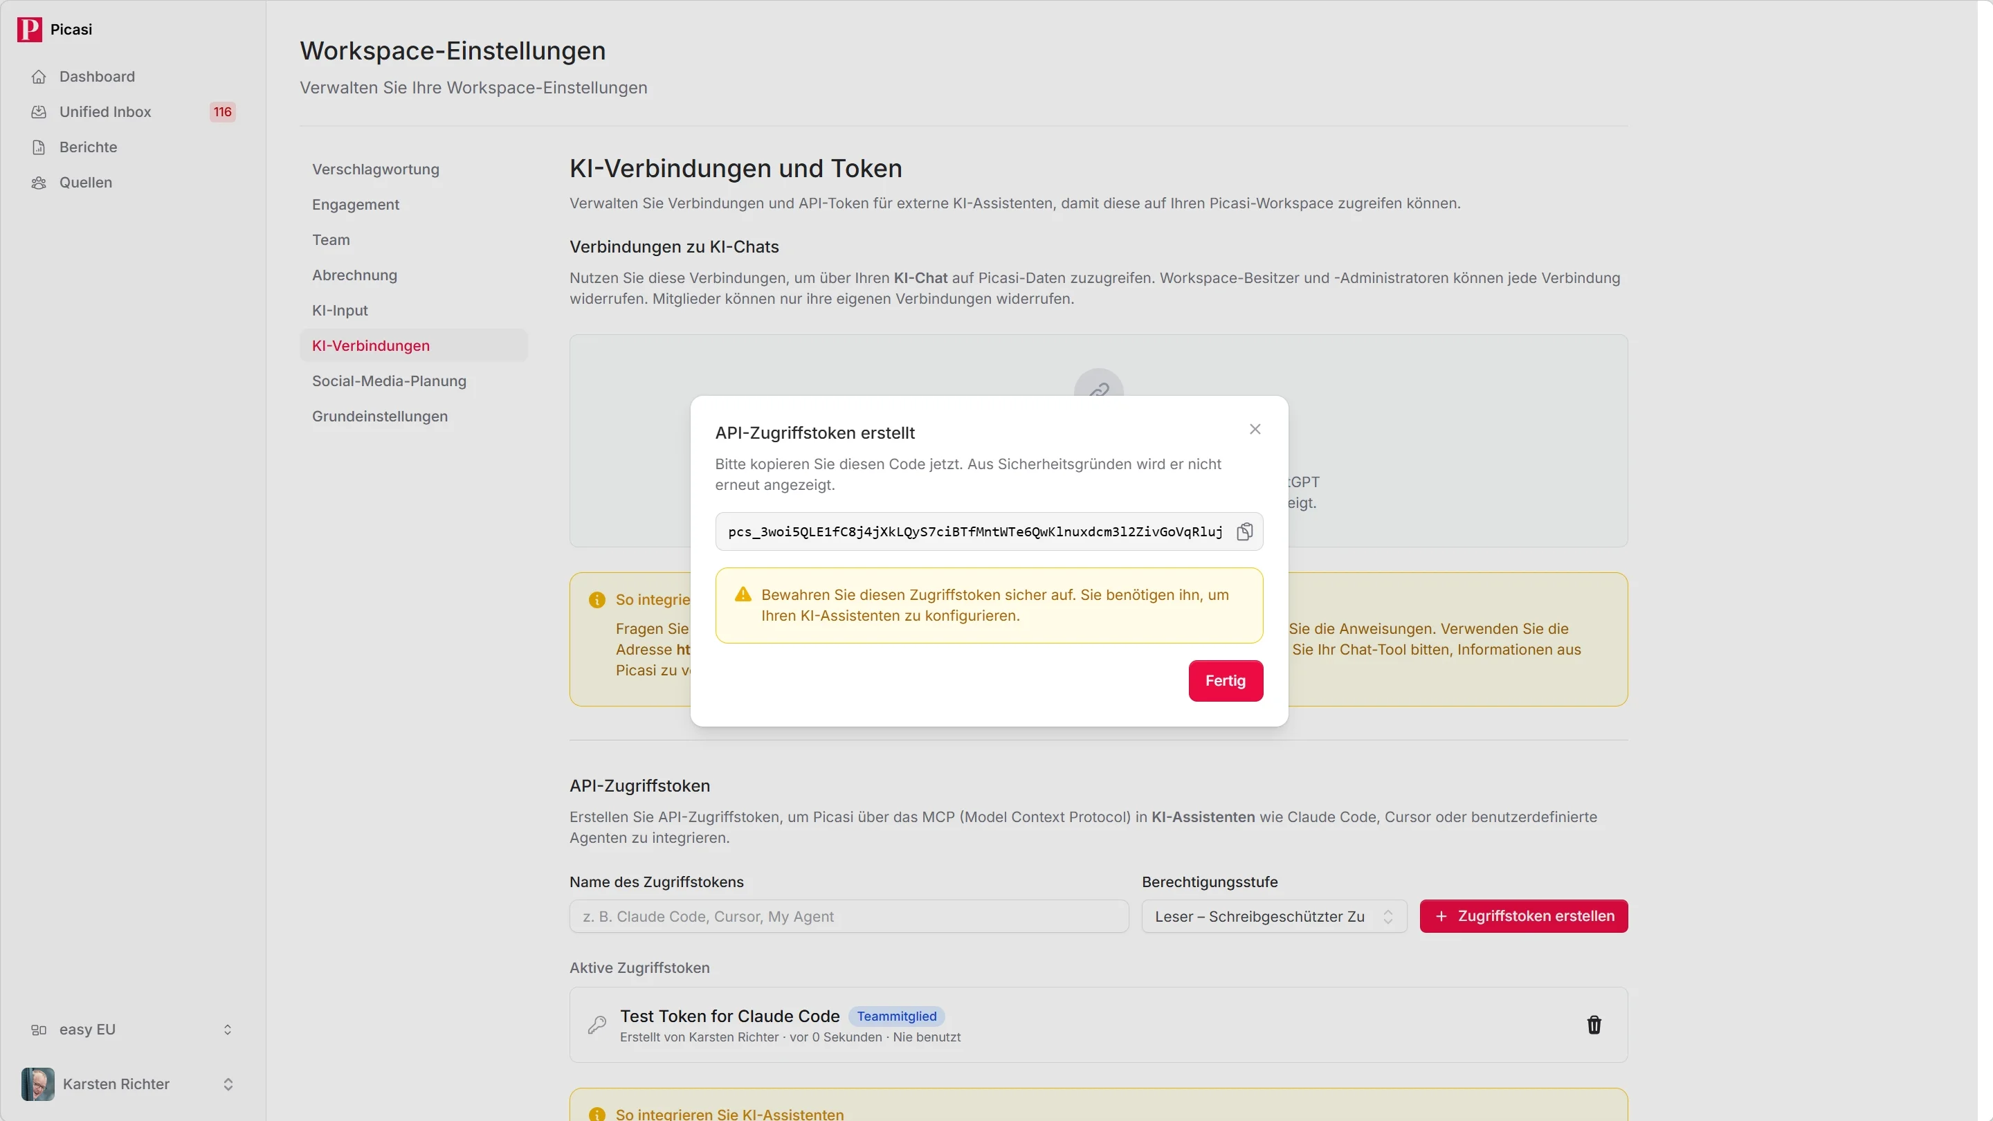1993x1121 pixels.
Task: Click the Fertig button
Action: point(1226,681)
